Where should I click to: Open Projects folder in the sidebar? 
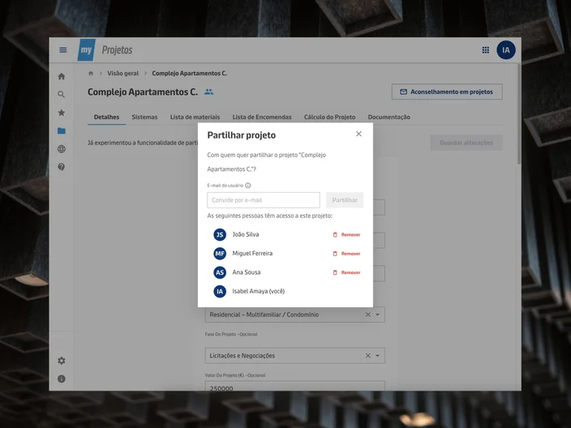click(62, 131)
